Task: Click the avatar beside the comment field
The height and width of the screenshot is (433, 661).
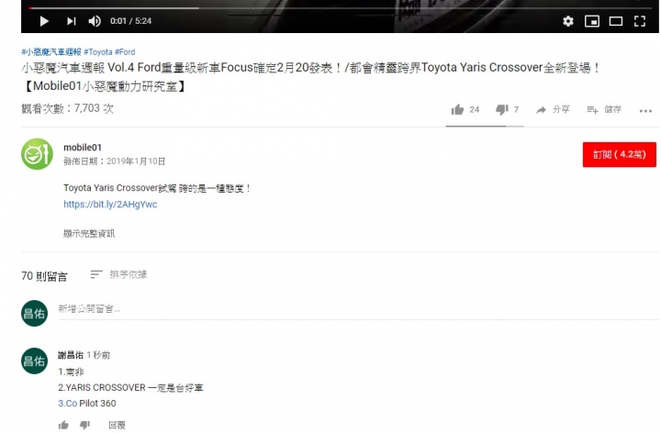Action: click(x=34, y=313)
